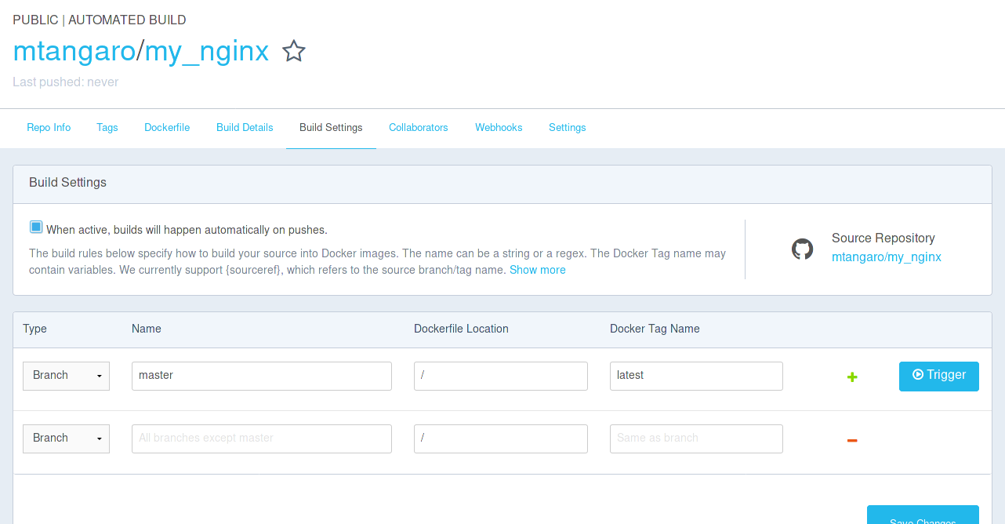Image resolution: width=1005 pixels, height=524 pixels.
Task: Click the GitHub logo icon
Action: click(802, 249)
